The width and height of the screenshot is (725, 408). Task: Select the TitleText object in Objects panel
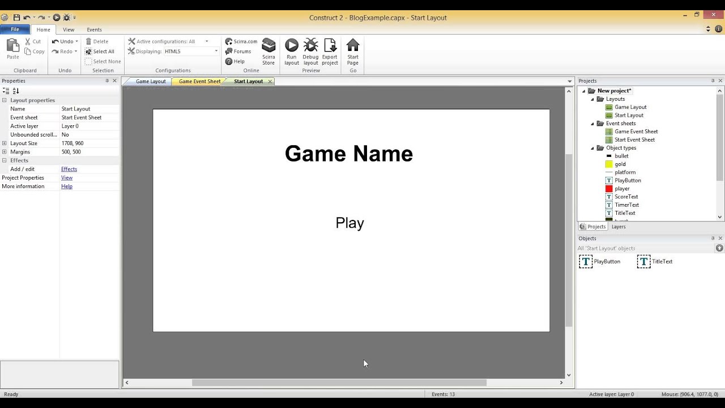click(655, 261)
